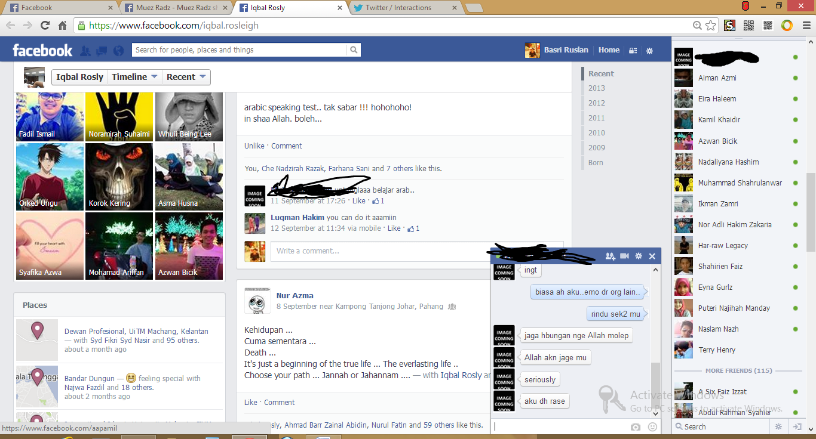Open Chrome menu hamburger icon

pos(805,26)
